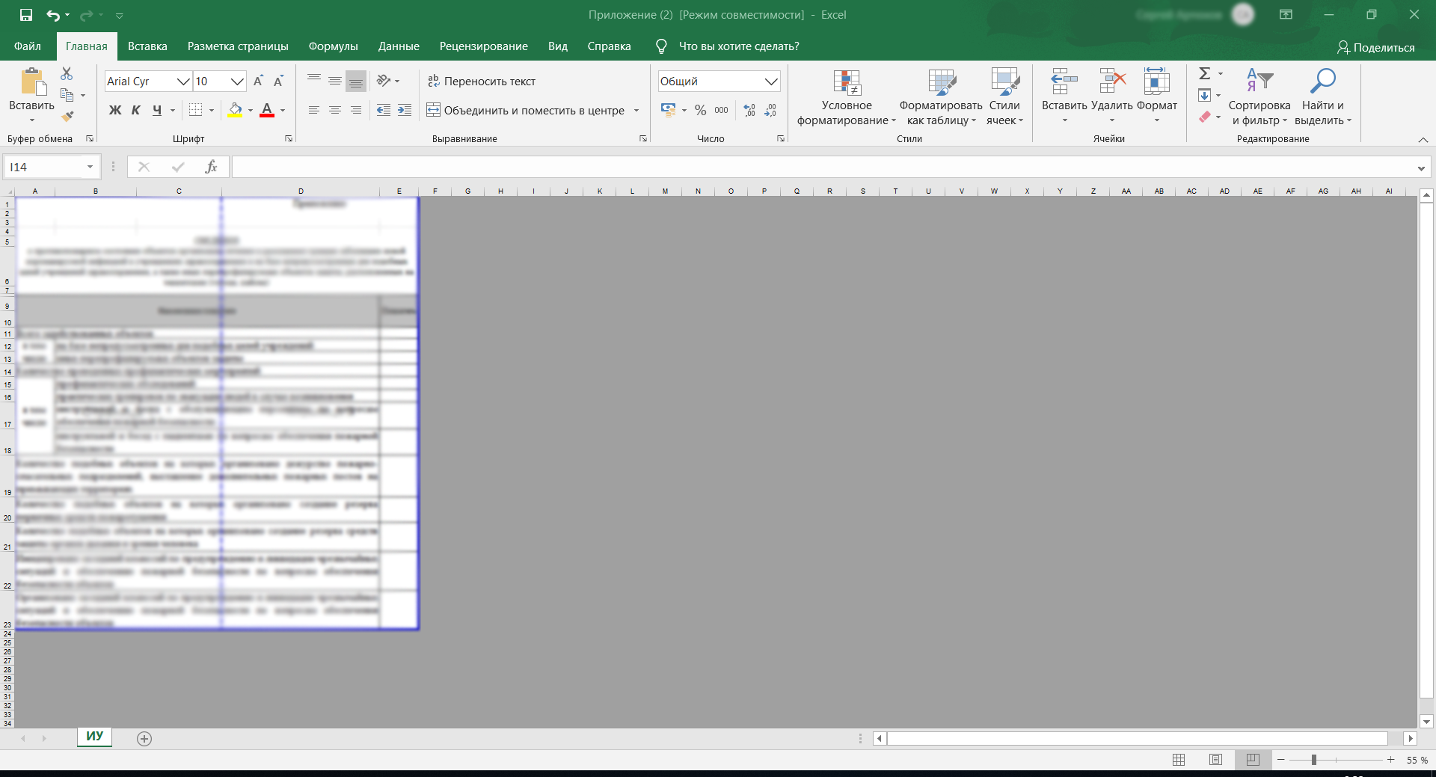Open the font size dropdown

[x=237, y=82]
